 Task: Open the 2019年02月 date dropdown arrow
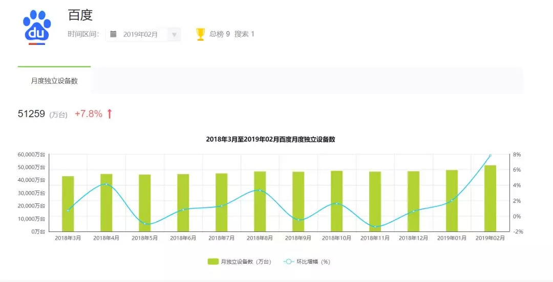(174, 35)
